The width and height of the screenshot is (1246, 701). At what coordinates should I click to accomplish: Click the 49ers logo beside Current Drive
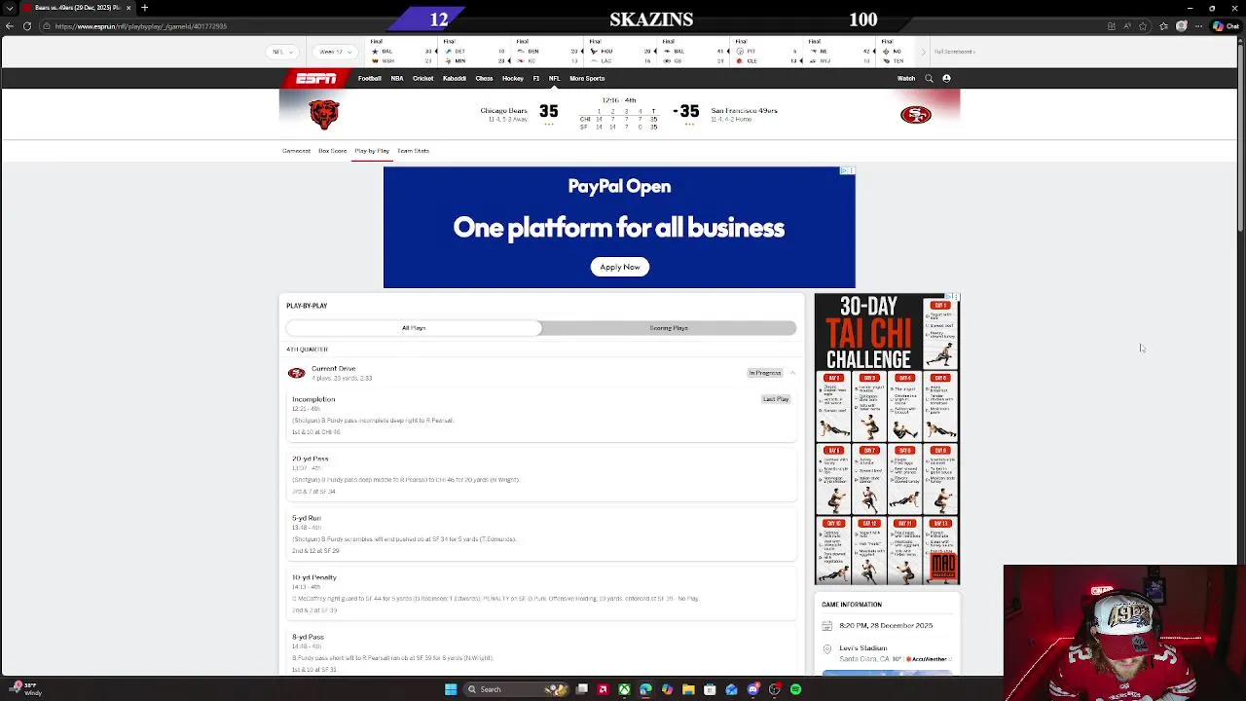(x=297, y=373)
